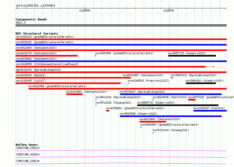The image size is (234, 167).
Task: Click the 112900k ruler tick label
Action: coord(169,10)
